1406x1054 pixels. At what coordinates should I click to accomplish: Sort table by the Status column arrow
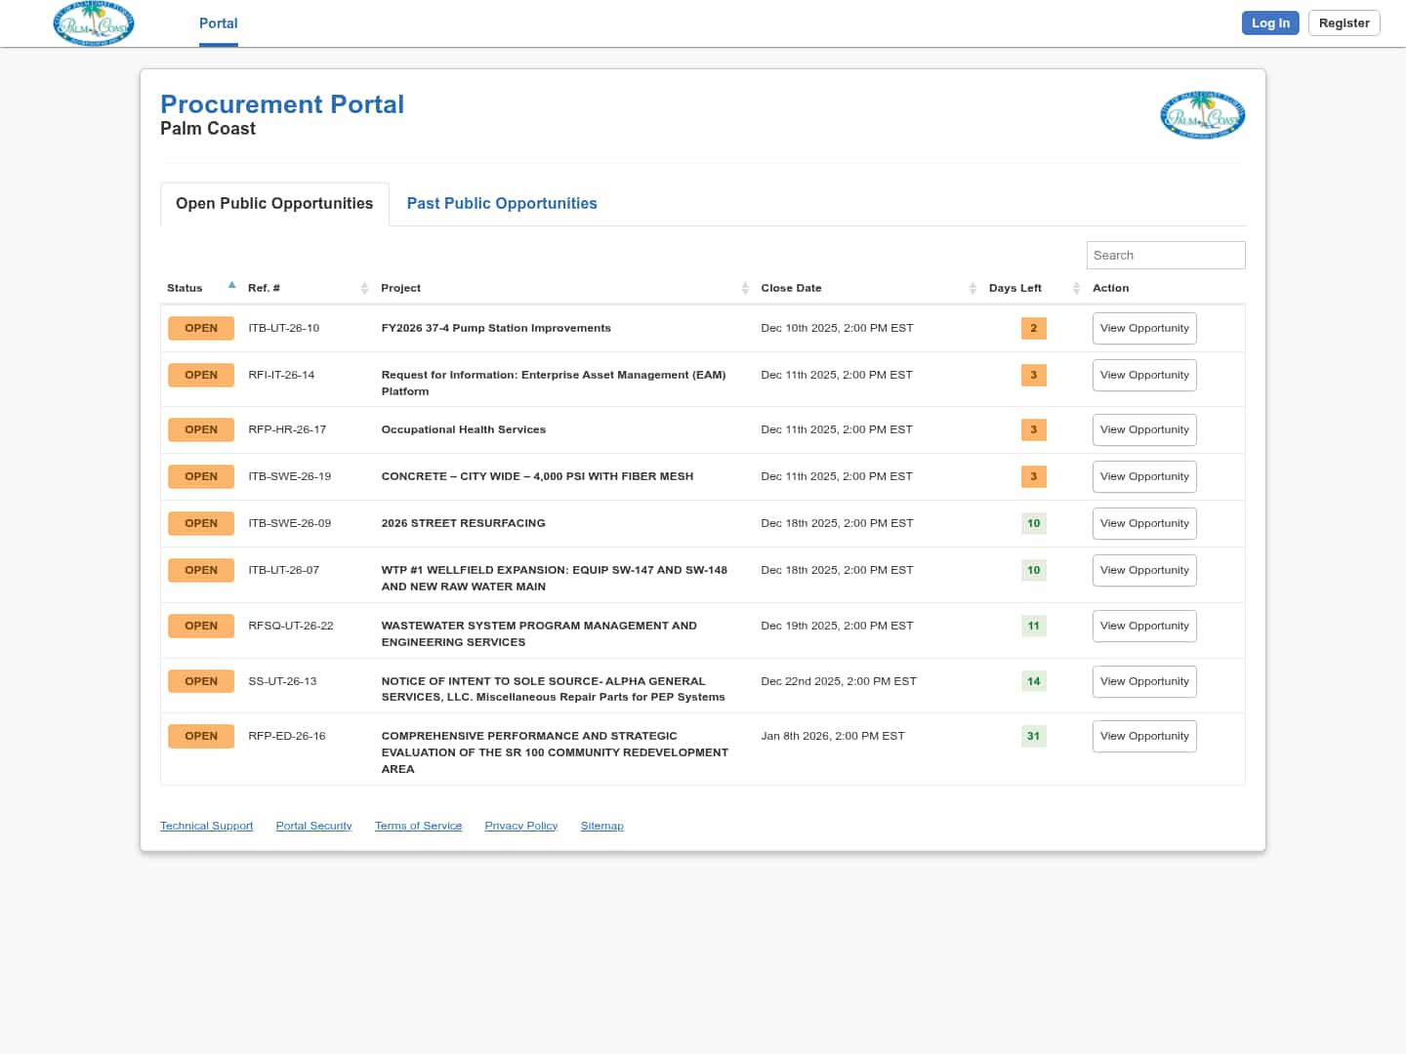coord(231,286)
